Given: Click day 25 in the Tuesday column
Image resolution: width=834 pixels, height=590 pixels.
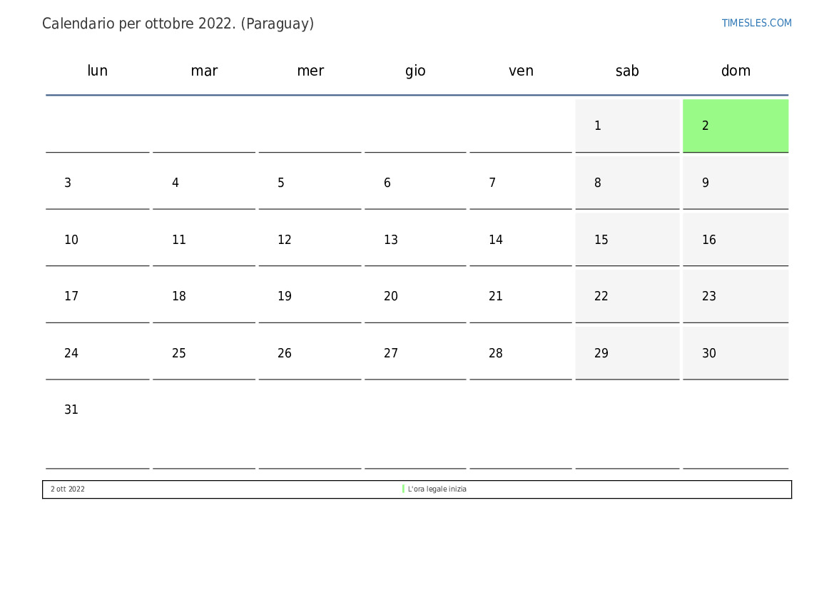Looking at the screenshot, I should point(204,353).
